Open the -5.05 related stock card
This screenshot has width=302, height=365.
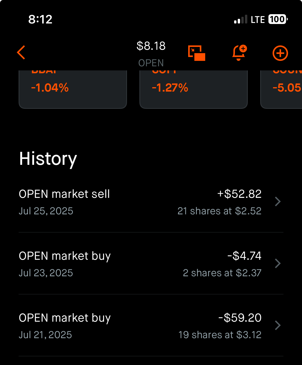click(281, 89)
